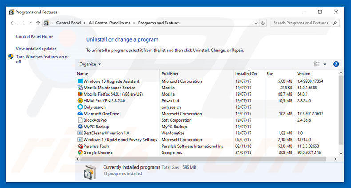Click the Search Programs and Features field
Screen dimensions: 351x188
(x=305, y=23)
